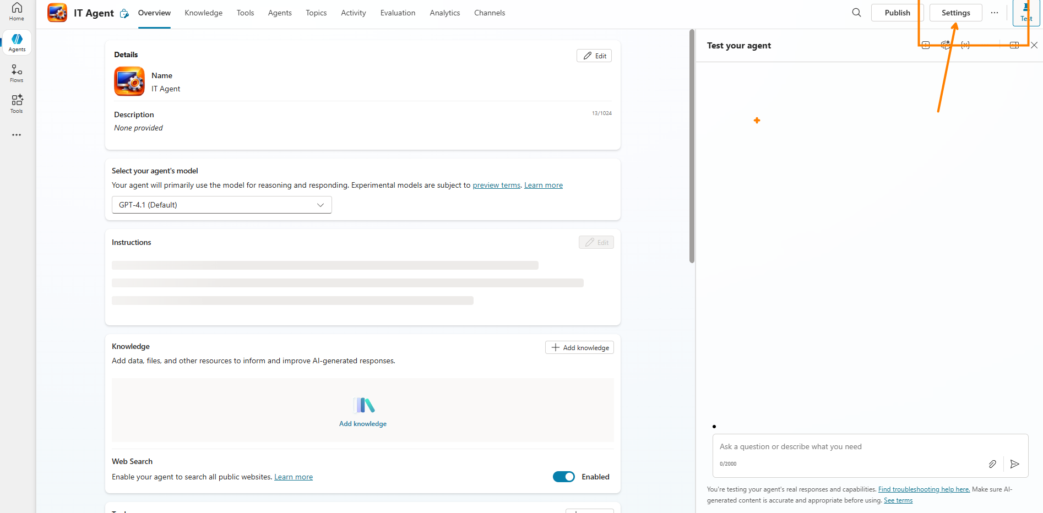Open the preview terms link
This screenshot has width=1043, height=513.
click(496, 185)
